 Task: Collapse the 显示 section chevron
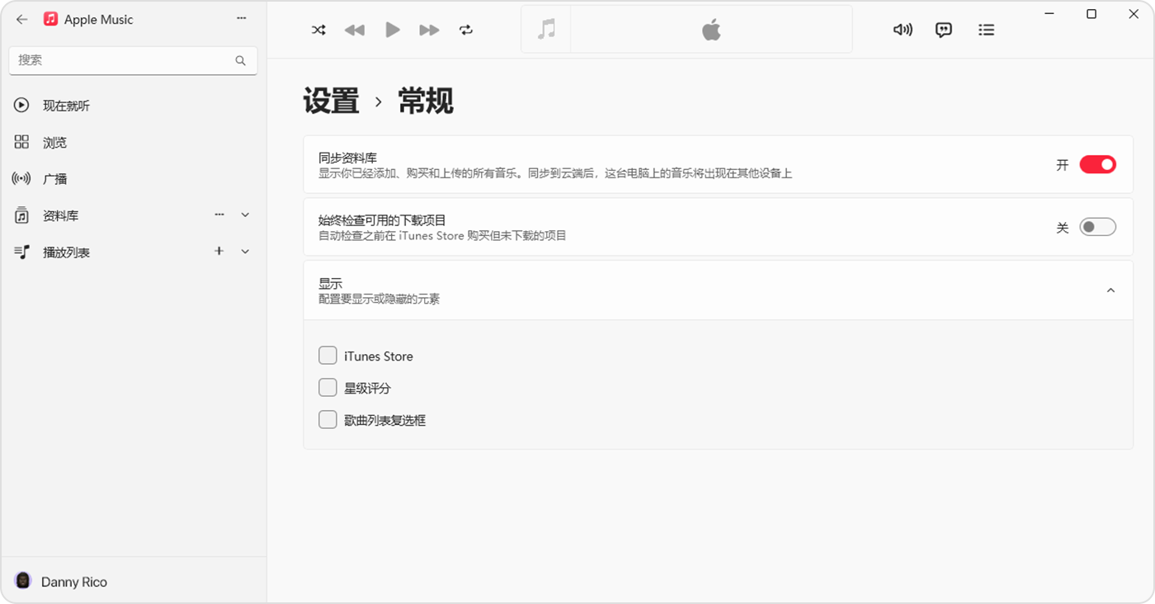coord(1110,290)
